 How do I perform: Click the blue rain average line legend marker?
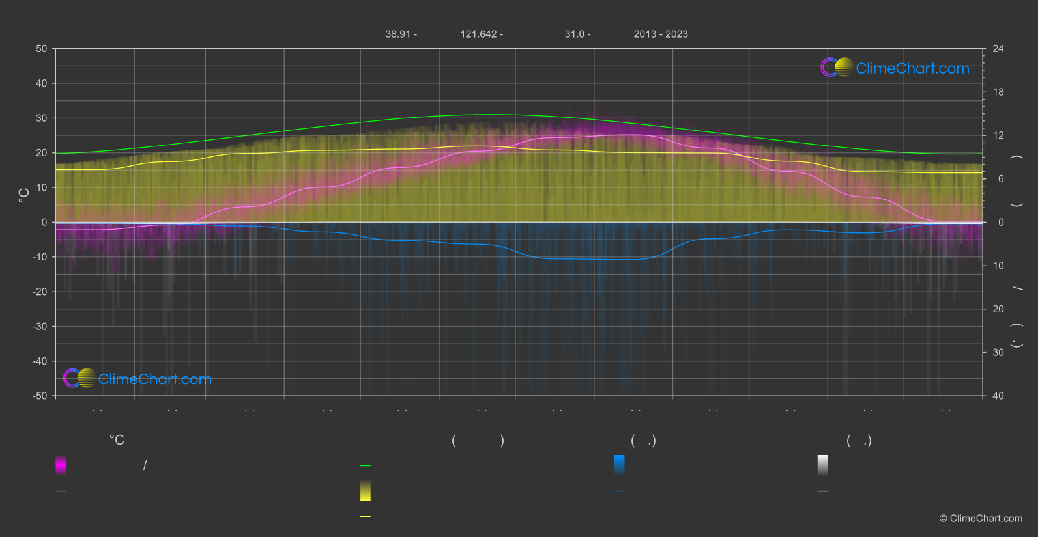619,491
